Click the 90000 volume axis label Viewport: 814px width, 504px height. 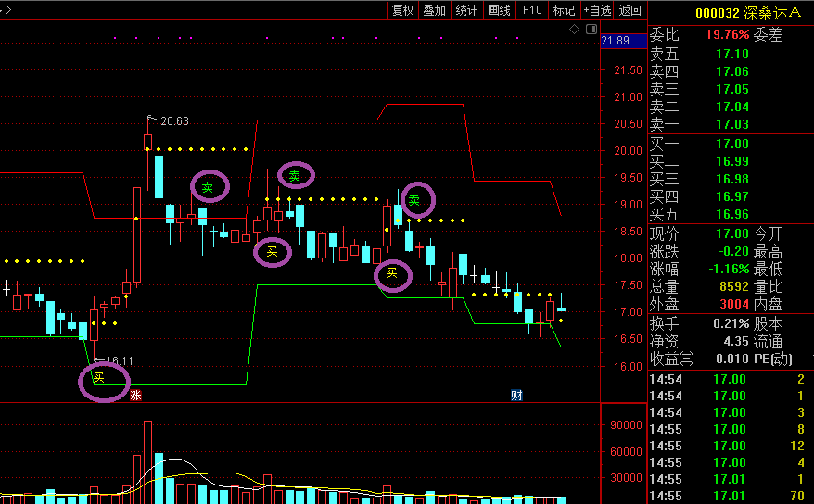tap(626, 425)
